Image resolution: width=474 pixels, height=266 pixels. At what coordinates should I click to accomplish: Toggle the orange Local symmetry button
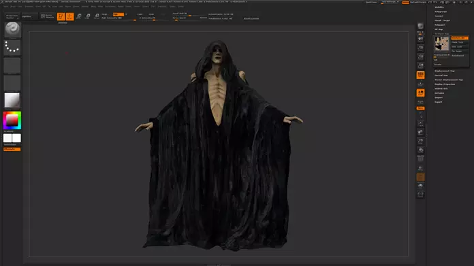pos(420,93)
